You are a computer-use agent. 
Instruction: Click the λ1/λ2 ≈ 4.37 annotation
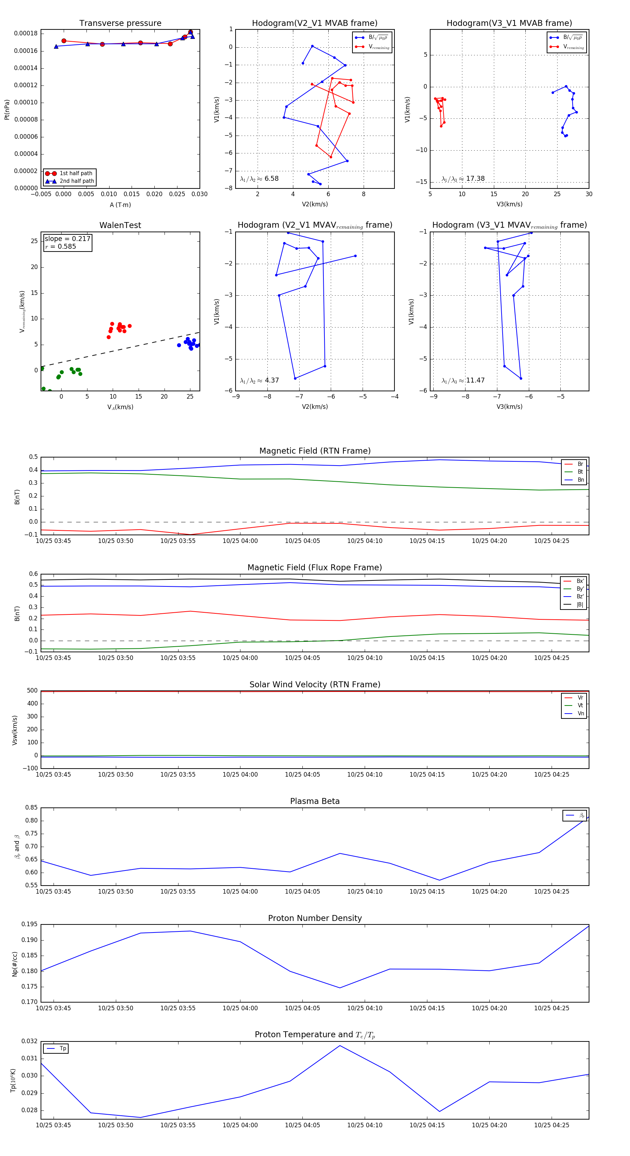259,380
